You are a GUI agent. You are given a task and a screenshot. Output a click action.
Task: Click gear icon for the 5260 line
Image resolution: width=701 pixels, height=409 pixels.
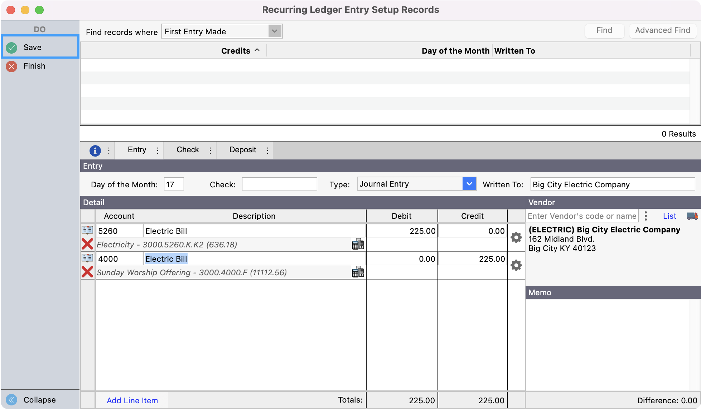516,237
